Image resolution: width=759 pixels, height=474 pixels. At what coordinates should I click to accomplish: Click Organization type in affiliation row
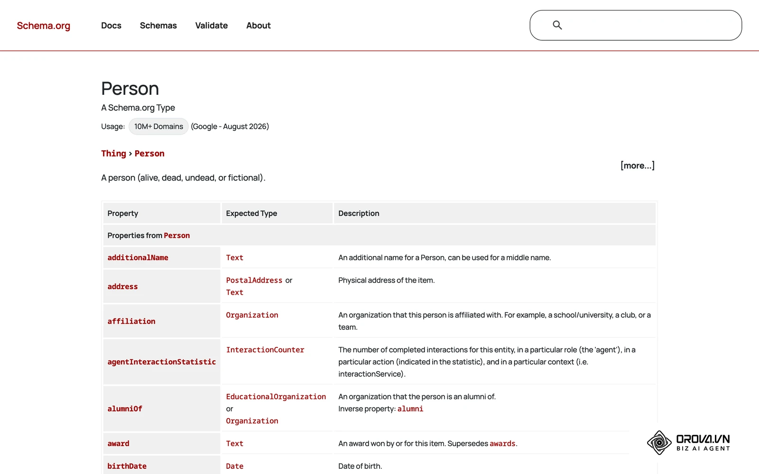tap(252, 315)
